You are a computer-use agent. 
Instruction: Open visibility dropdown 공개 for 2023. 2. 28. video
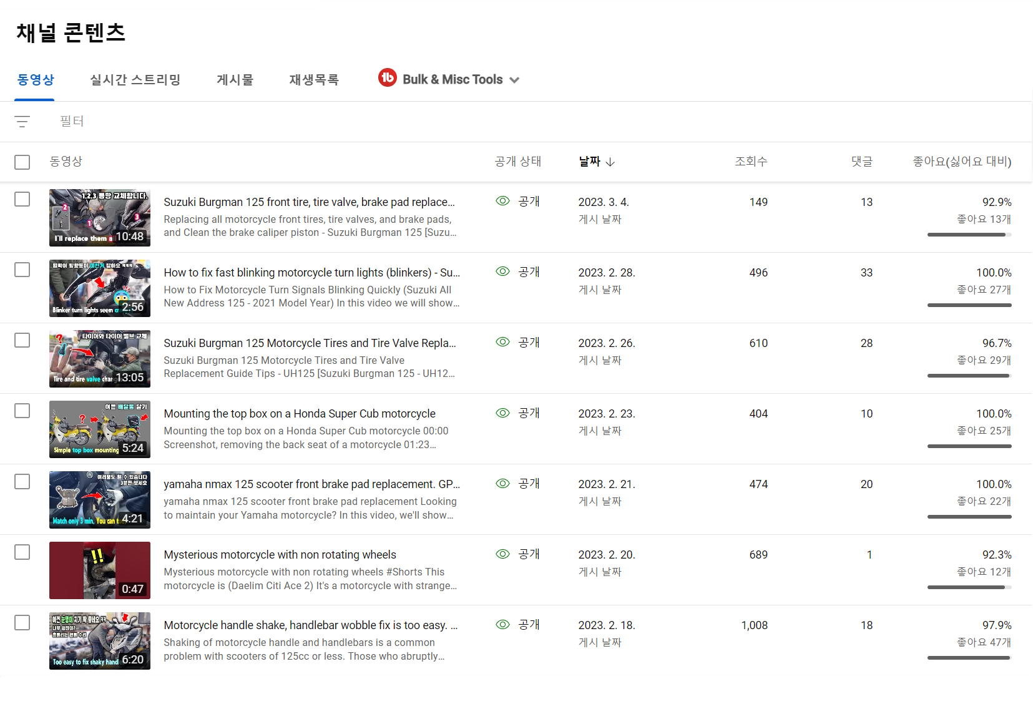[x=529, y=272]
